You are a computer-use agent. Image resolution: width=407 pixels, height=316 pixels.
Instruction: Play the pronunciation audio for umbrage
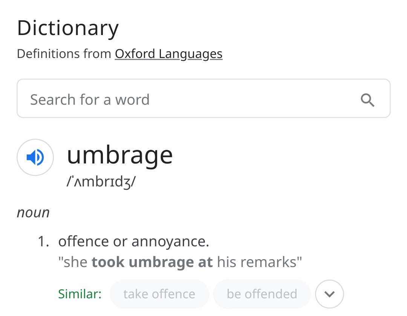coord(35,157)
